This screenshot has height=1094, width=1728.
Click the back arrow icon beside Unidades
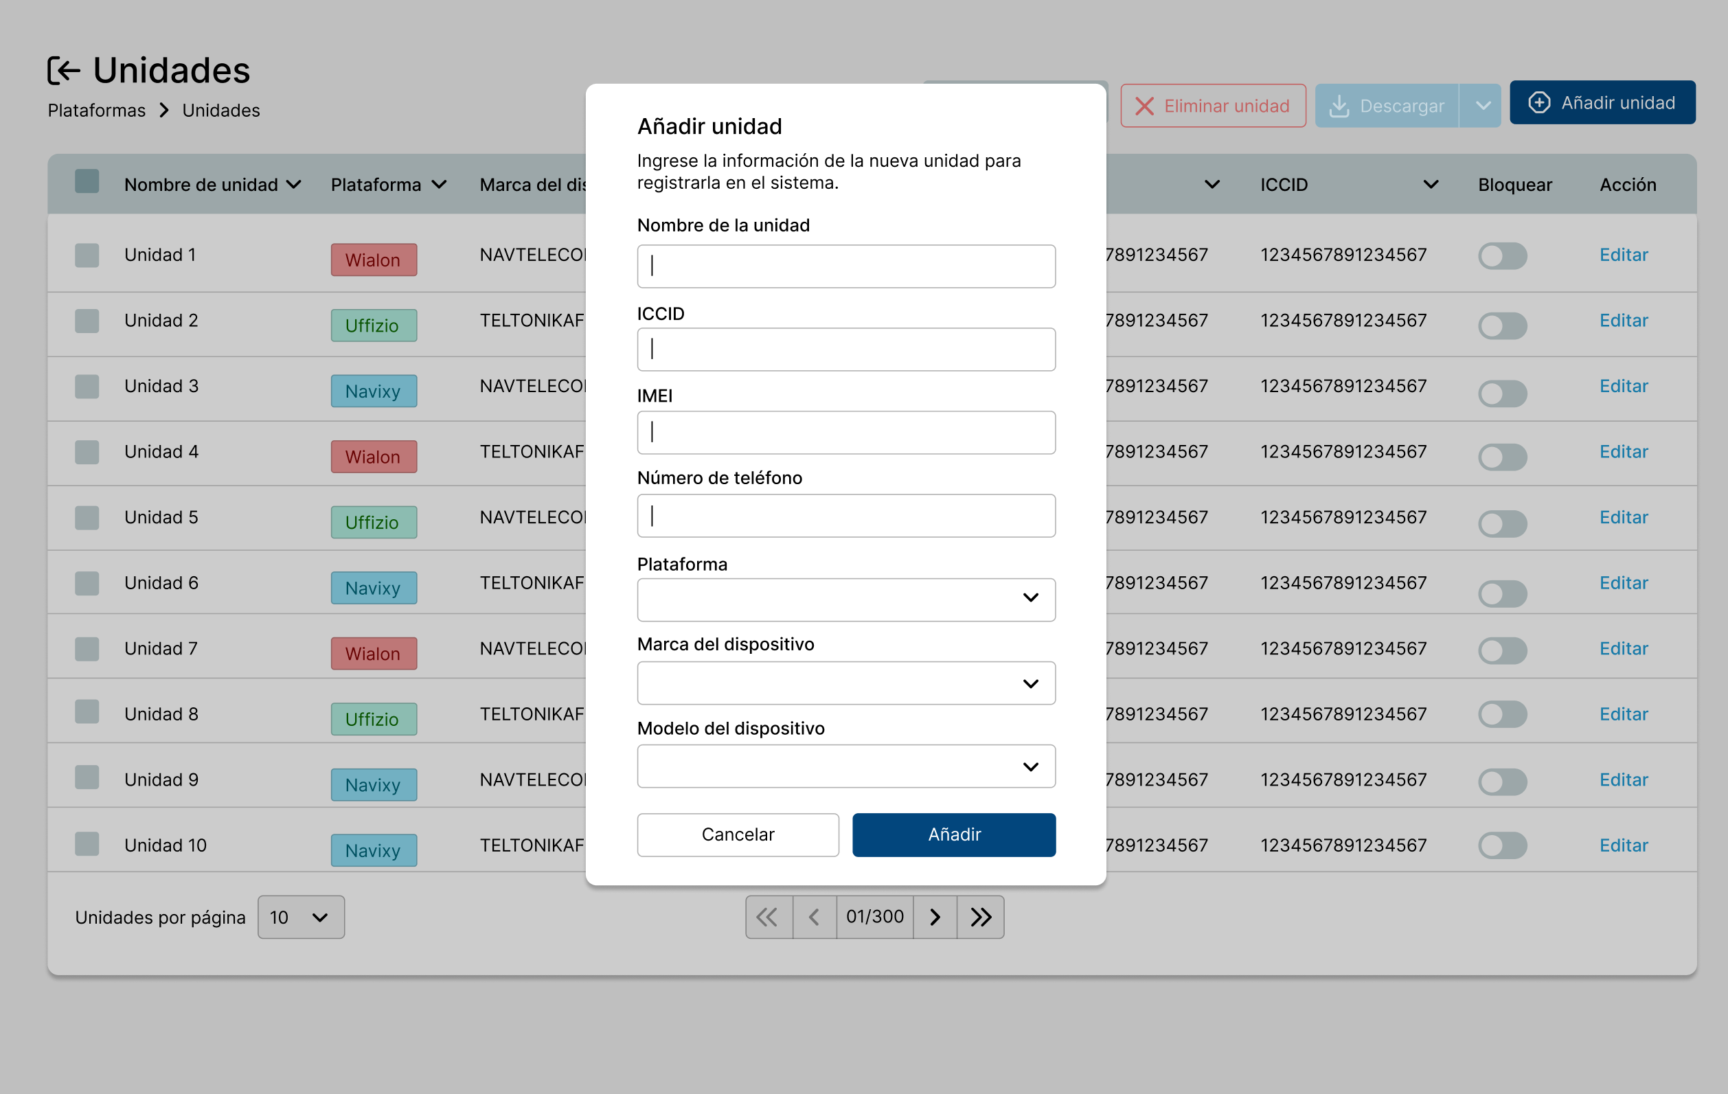click(x=64, y=70)
